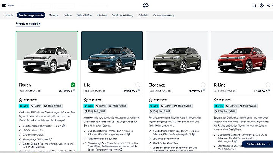Open the Interieur step
This screenshot has height=153, width=273.
tap(102, 15)
